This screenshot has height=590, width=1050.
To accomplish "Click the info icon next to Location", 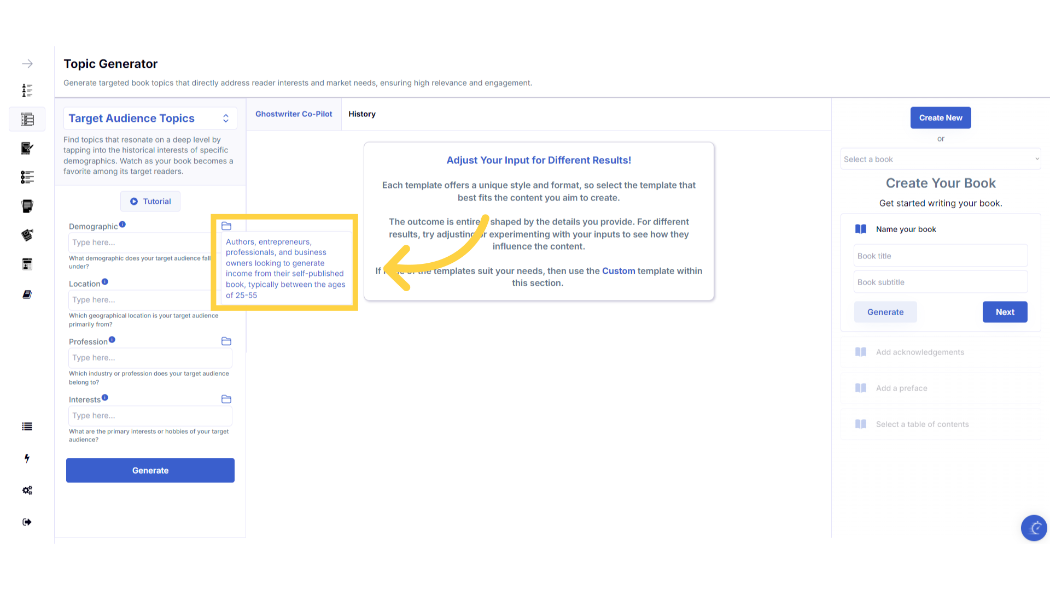I will (x=105, y=282).
